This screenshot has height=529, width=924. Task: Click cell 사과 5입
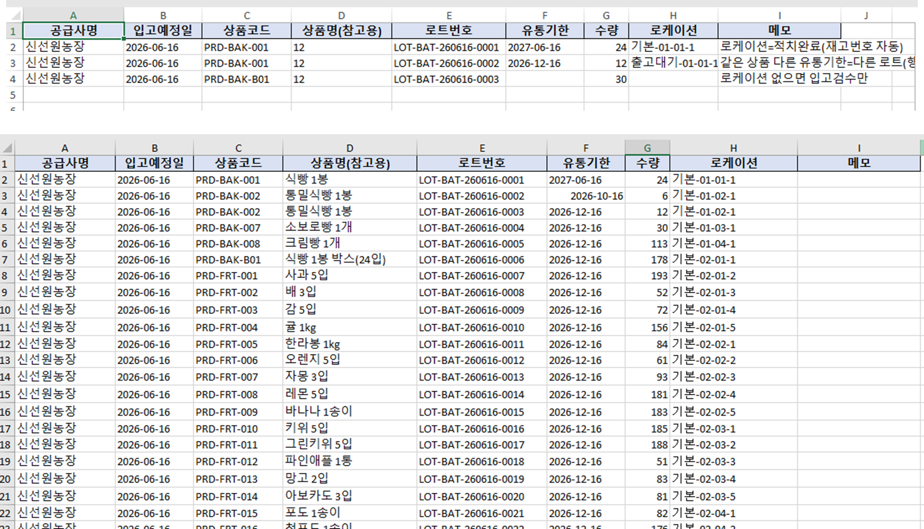tap(349, 275)
